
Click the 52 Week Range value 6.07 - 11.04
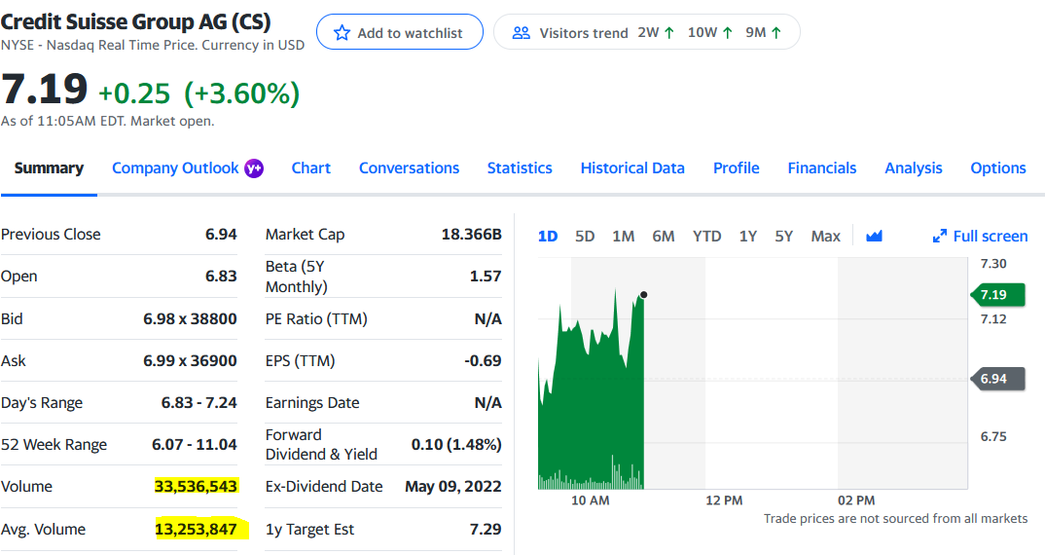tap(195, 444)
